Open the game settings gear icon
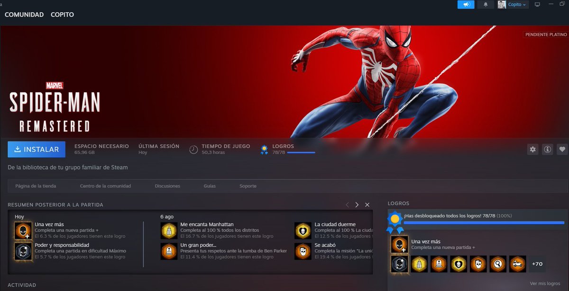Image resolution: width=569 pixels, height=291 pixels. pyautogui.click(x=533, y=149)
